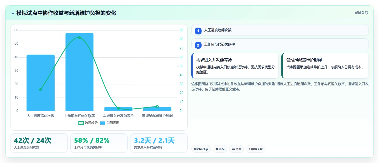Click the icon inside the Chart.js tag
This screenshot has width=379, height=163.
195,149
